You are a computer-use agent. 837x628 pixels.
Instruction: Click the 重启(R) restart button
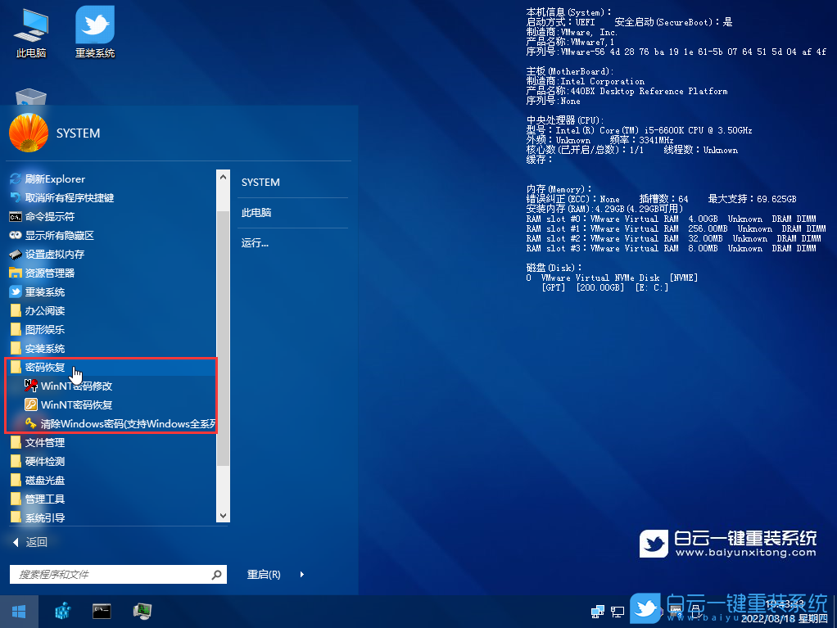click(x=264, y=575)
